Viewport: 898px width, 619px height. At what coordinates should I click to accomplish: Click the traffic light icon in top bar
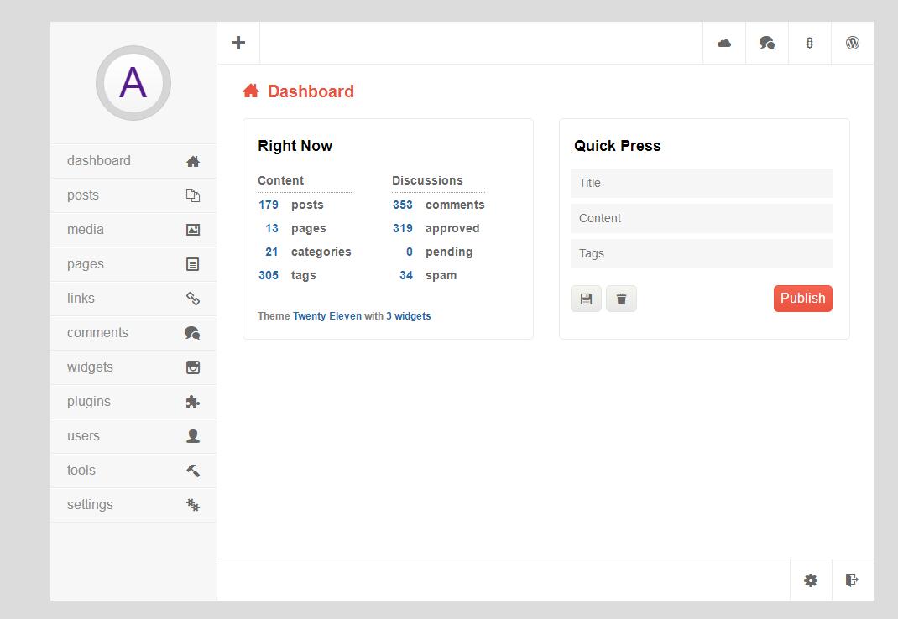pyautogui.click(x=810, y=43)
